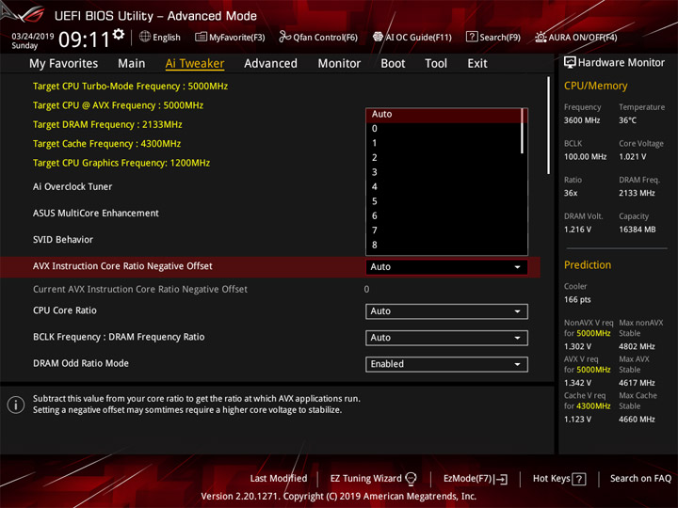Launch AI OC Guide brain icon
Image resolution: width=678 pixels, height=508 pixels.
[x=378, y=37]
